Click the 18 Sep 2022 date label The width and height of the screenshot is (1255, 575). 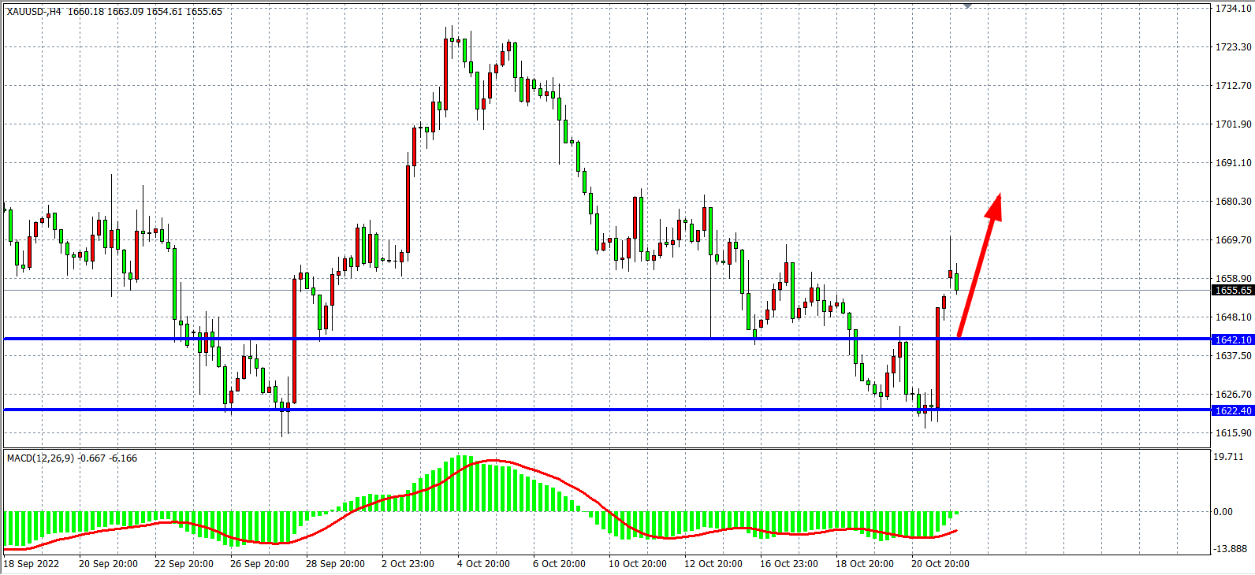pos(32,563)
